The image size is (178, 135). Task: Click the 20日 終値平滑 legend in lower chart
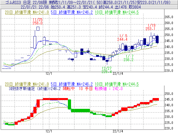pos(27,84)
